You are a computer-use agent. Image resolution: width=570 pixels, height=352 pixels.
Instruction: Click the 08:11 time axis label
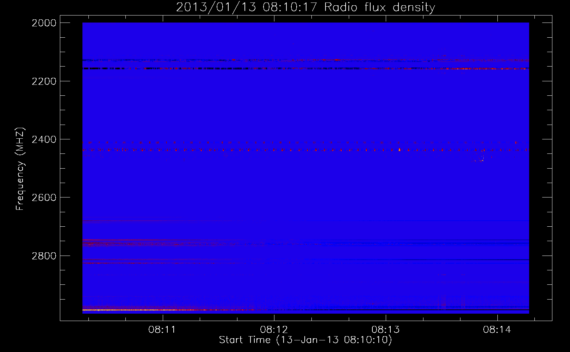coord(162,330)
